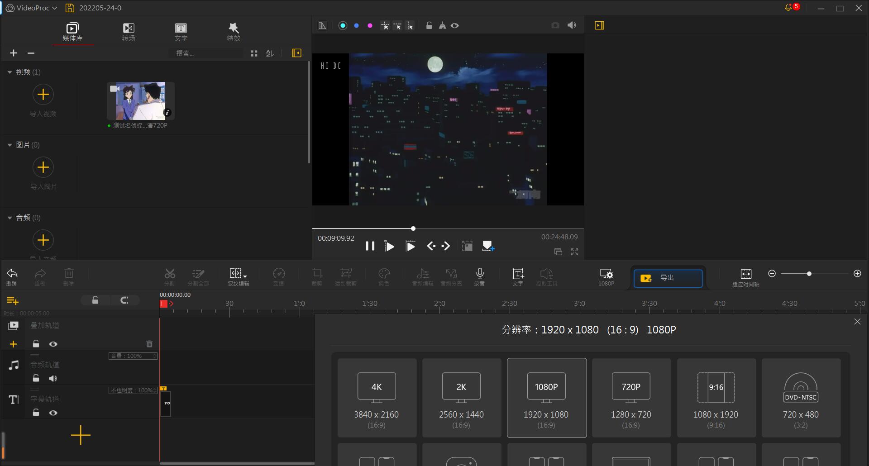
Task: Open the VideoProc application menu
Action: (x=32, y=8)
